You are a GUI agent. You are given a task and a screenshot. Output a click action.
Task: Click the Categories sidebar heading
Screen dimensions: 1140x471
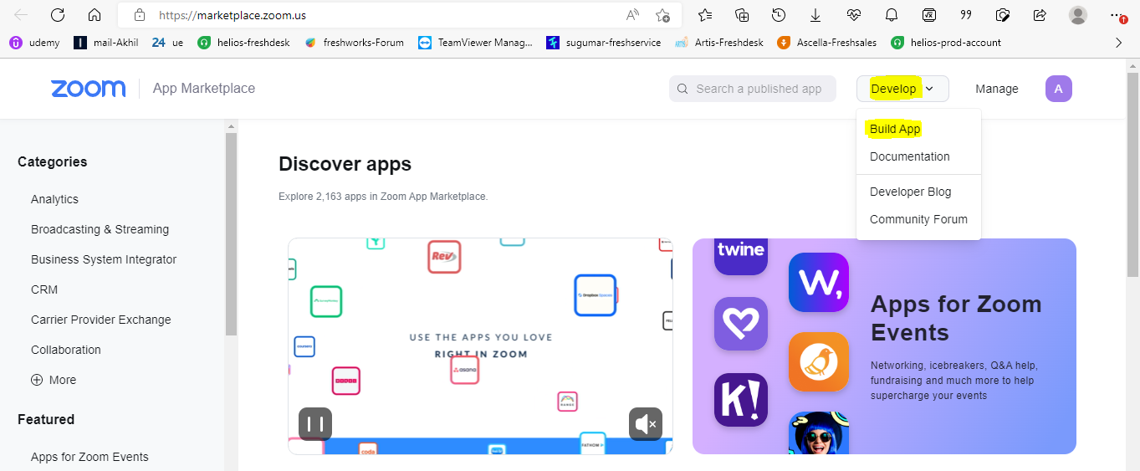click(52, 161)
